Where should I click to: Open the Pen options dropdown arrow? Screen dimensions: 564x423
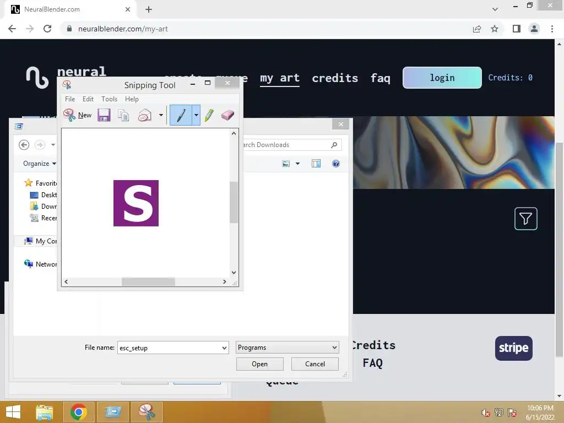click(x=196, y=115)
